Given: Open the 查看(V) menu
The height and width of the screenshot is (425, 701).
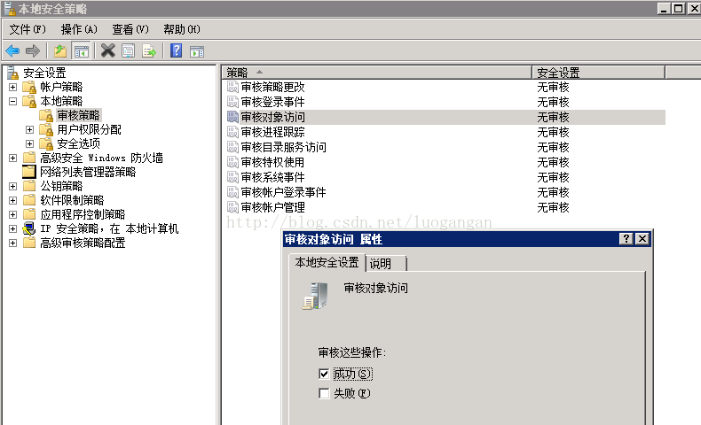Looking at the screenshot, I should tap(130, 29).
